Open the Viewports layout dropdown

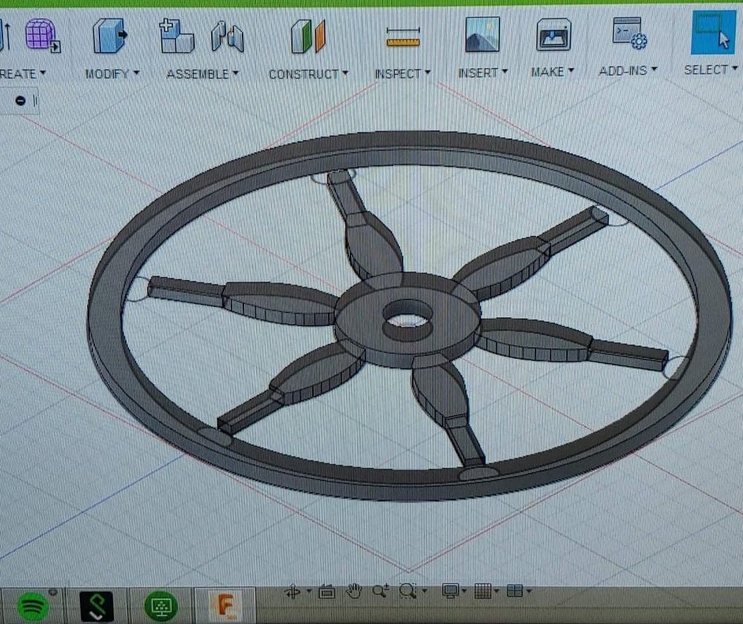coord(518,592)
